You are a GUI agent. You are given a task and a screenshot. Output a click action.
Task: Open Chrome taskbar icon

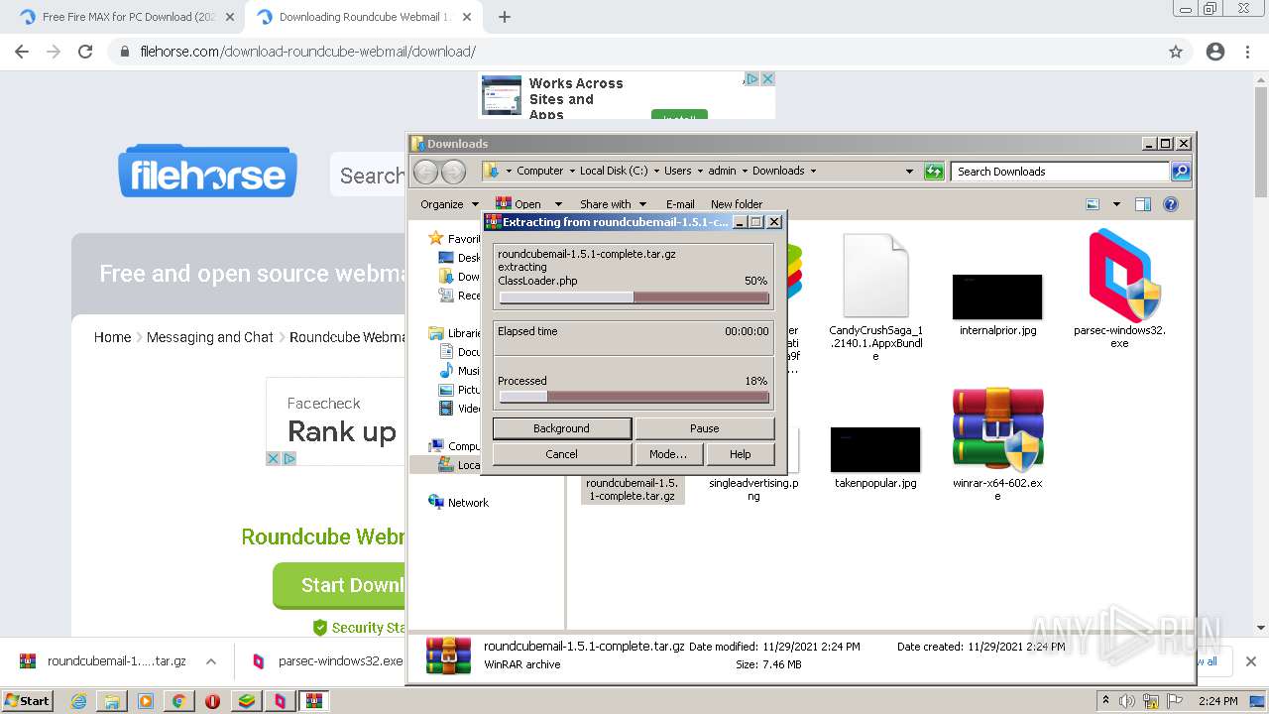[x=178, y=701]
